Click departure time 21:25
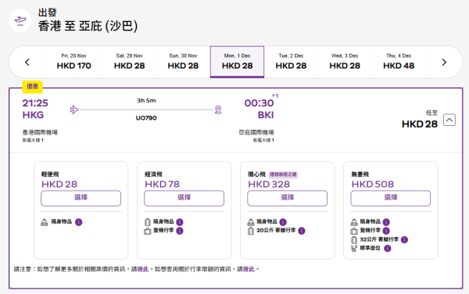The width and height of the screenshot is (469, 294). 35,103
